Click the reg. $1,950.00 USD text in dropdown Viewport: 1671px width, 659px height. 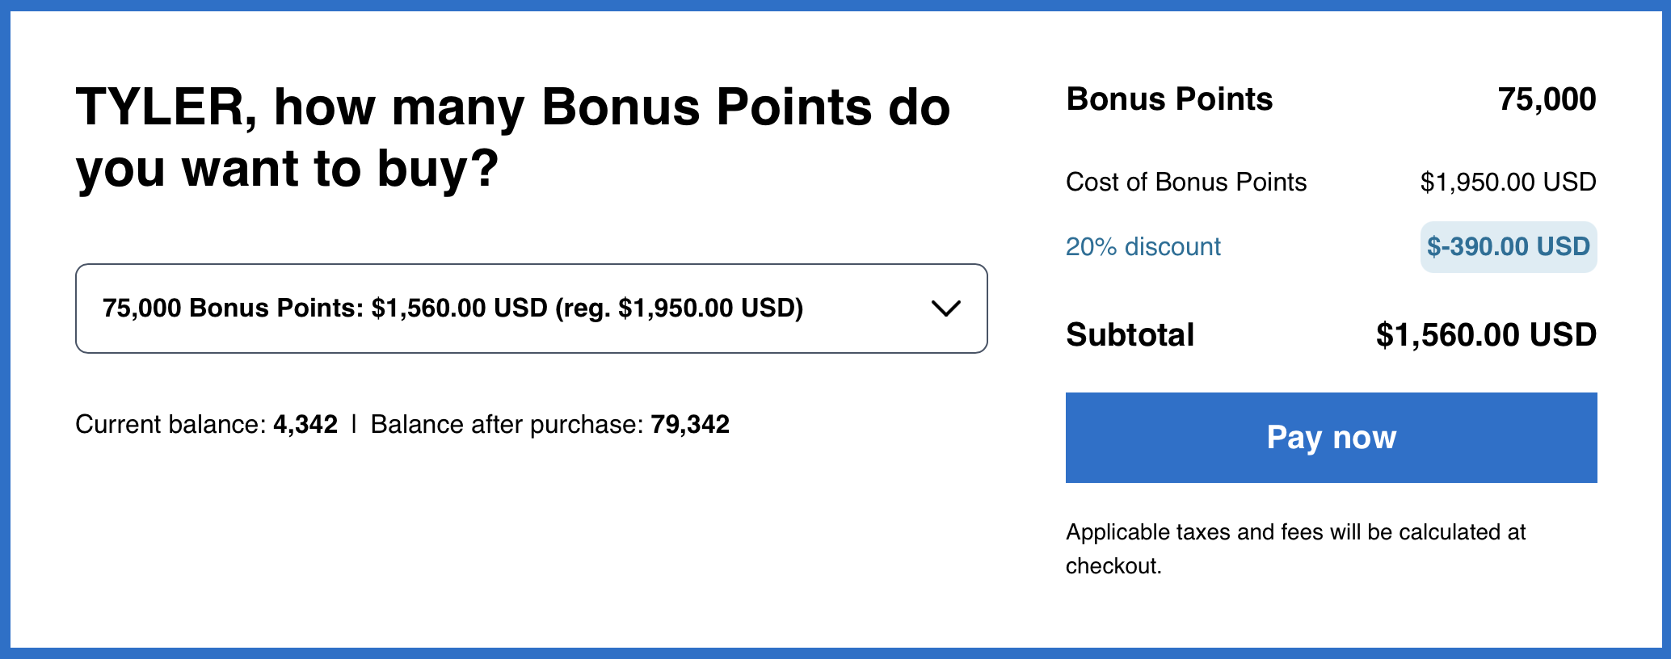pyautogui.click(x=679, y=309)
